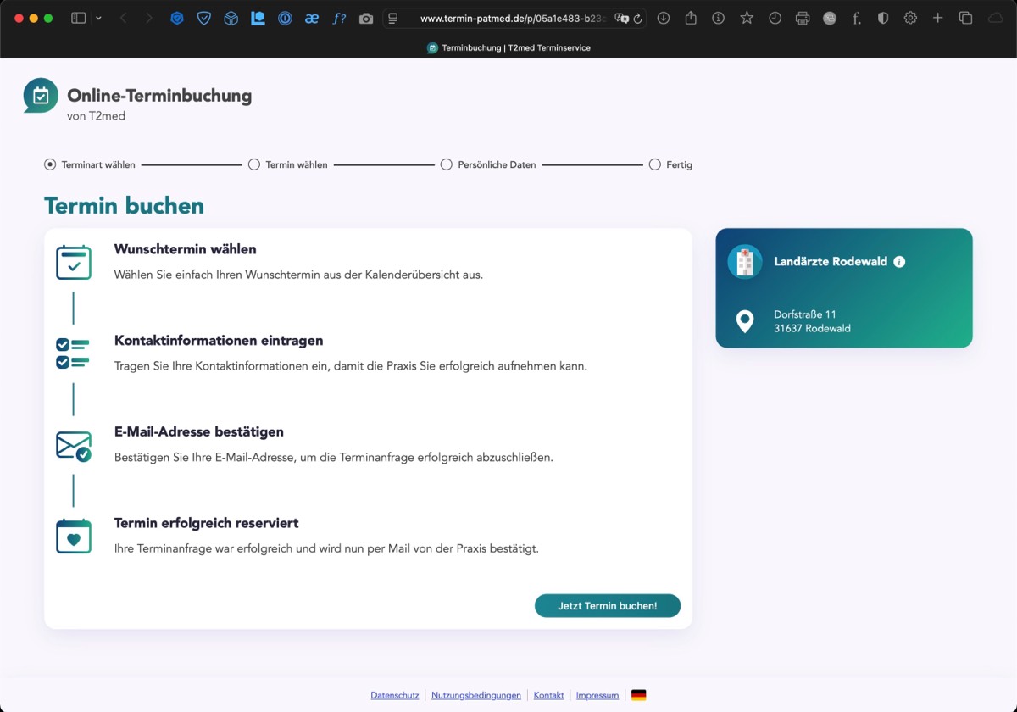Click the 'E-Mail-Adresse bestätigen' envelope icon
This screenshot has height=712, width=1017.
pos(74,445)
